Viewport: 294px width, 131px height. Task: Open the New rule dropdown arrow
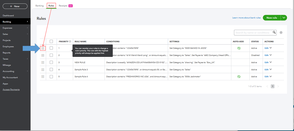pyautogui.click(x=284, y=18)
